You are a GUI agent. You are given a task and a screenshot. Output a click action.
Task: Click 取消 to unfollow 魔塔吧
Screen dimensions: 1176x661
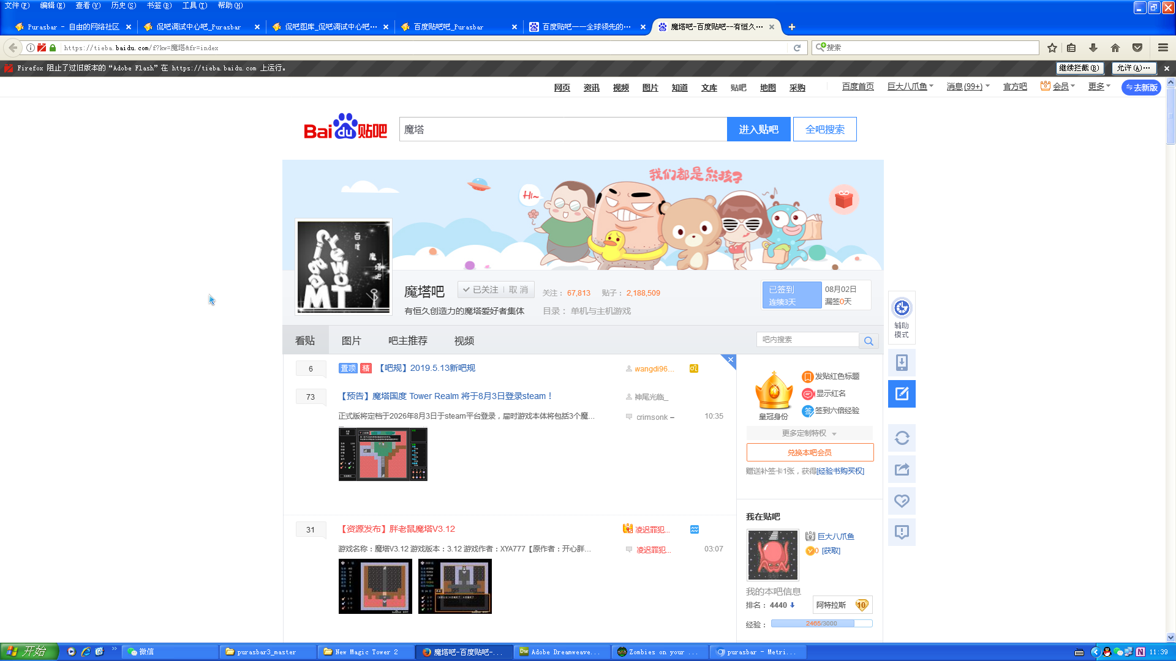[x=518, y=289]
